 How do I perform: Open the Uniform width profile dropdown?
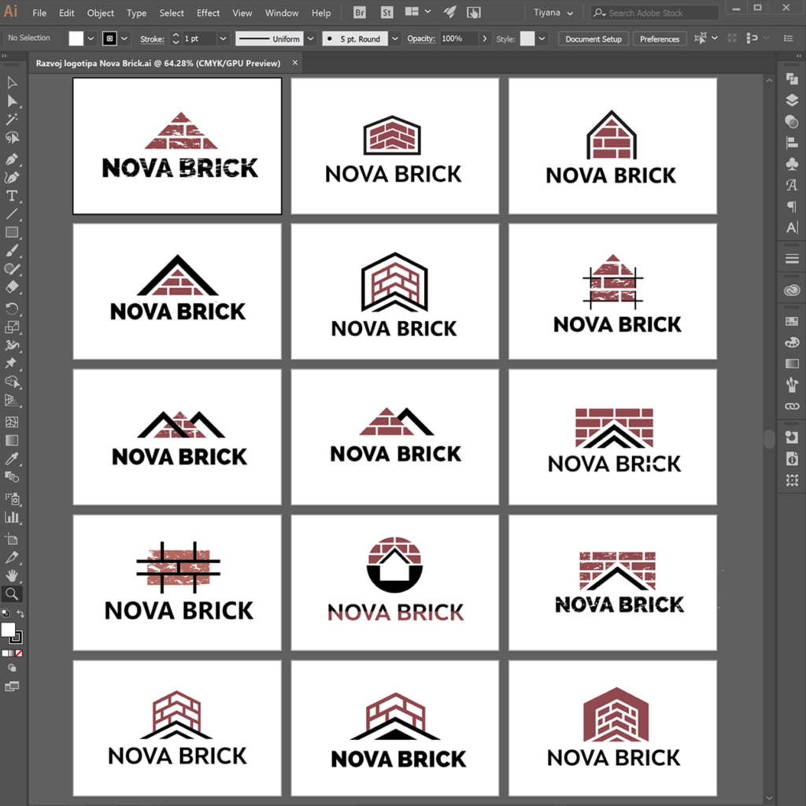tap(311, 38)
